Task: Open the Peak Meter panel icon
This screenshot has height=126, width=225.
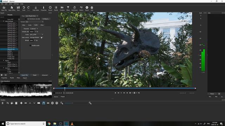Action: coord(36,8)
